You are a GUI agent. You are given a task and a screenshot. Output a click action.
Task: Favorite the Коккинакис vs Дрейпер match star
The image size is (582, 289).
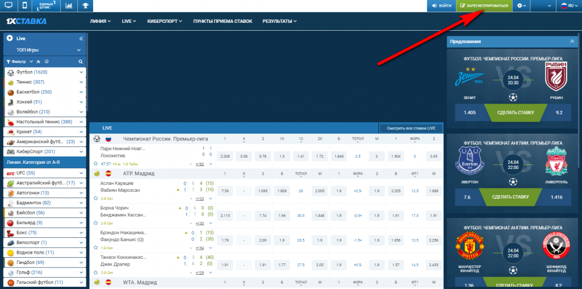click(x=95, y=273)
